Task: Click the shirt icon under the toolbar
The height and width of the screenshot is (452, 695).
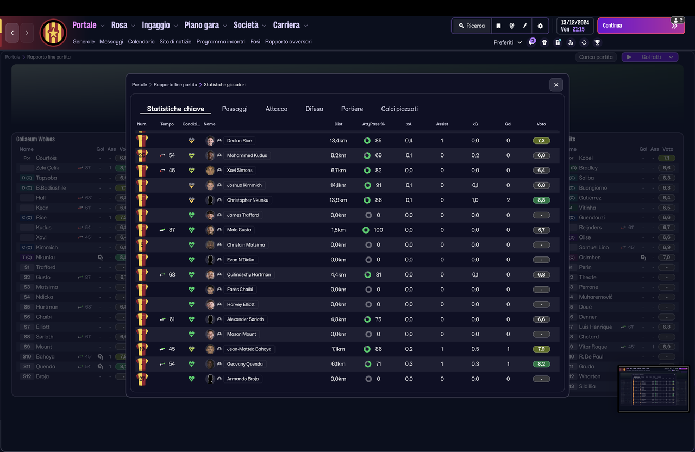Action: [544, 42]
